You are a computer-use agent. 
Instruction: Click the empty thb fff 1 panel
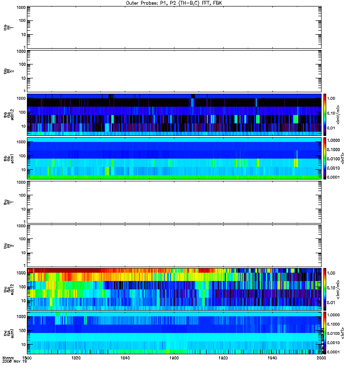pos(174,27)
